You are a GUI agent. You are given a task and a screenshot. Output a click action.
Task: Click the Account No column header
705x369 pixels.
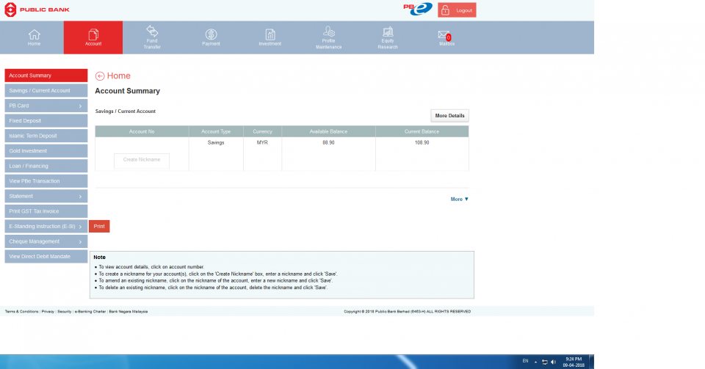point(142,131)
